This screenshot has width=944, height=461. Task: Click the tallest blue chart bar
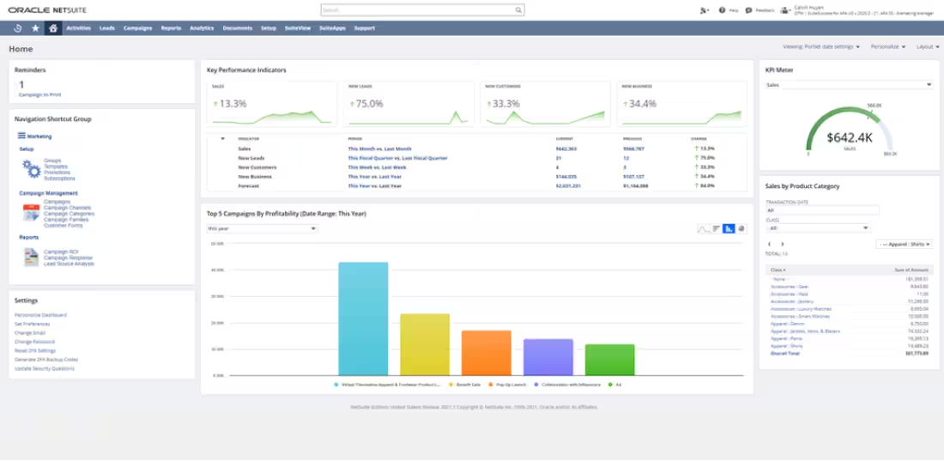point(364,318)
